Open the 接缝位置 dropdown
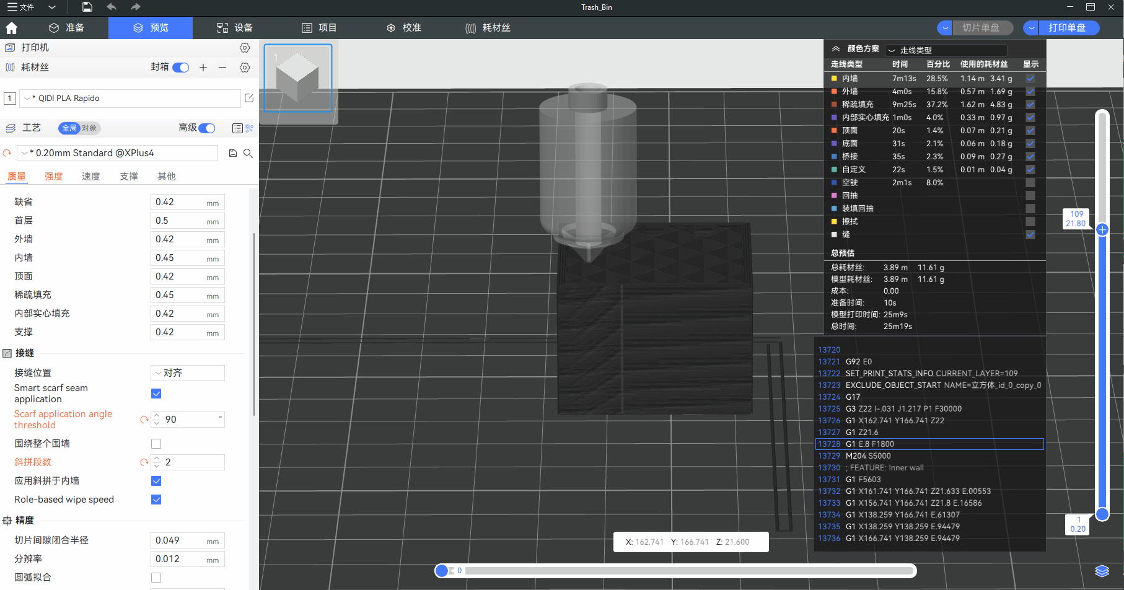 coord(188,373)
